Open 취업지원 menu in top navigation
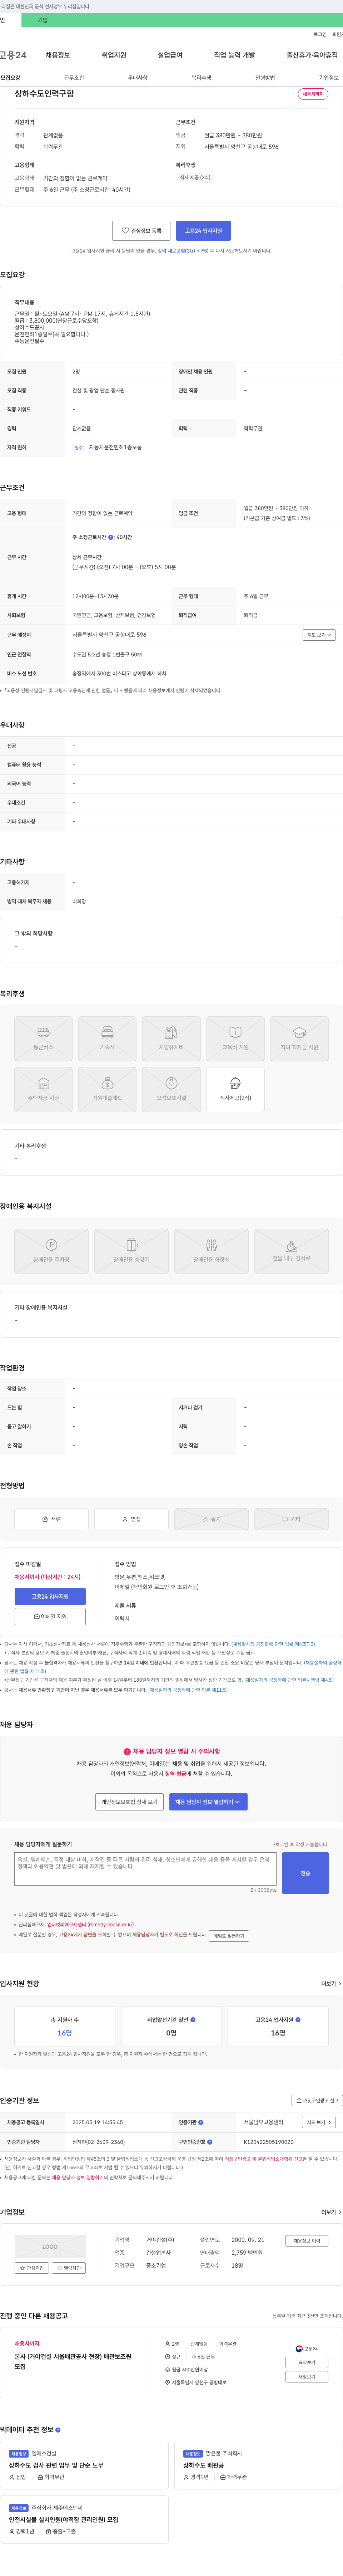 [x=114, y=55]
